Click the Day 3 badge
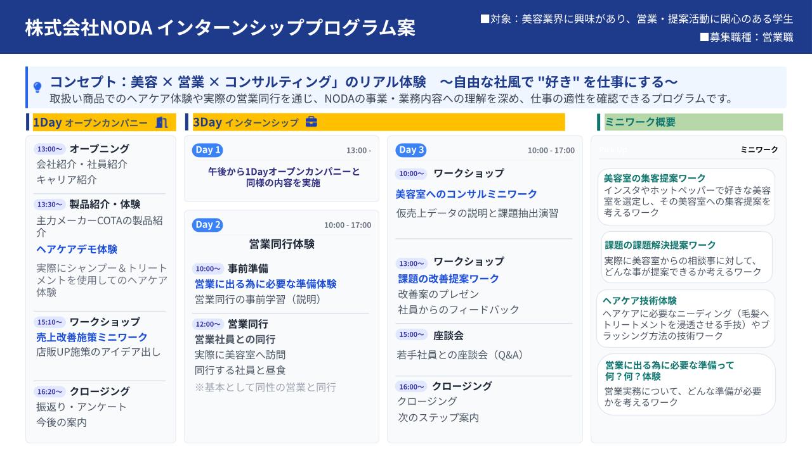 pyautogui.click(x=410, y=150)
